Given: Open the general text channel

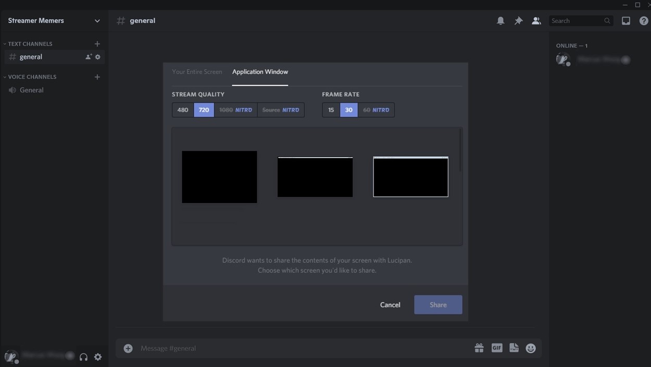Looking at the screenshot, I should coord(55,57).
